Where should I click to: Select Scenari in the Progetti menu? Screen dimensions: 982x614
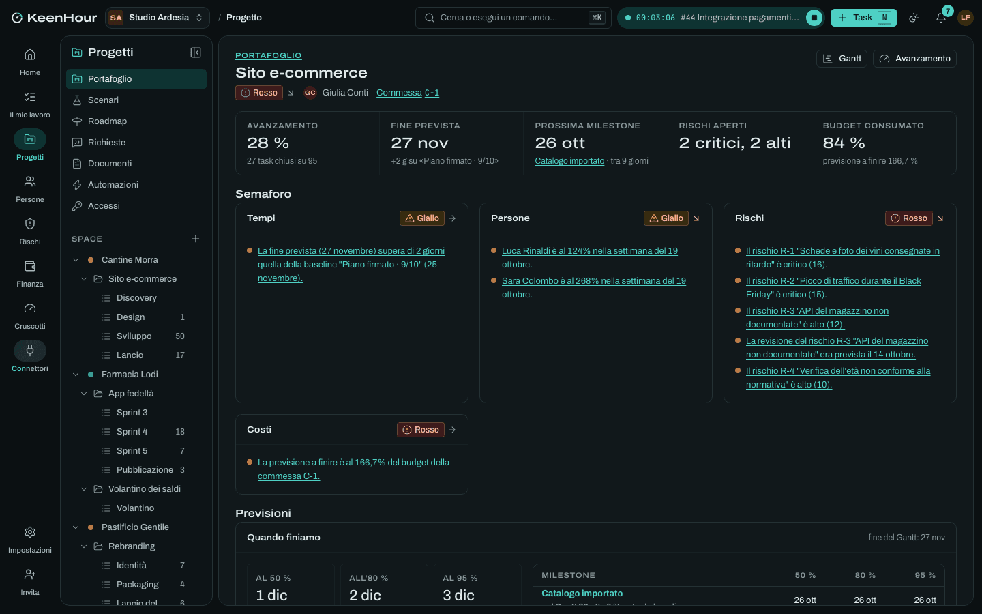tap(136, 100)
